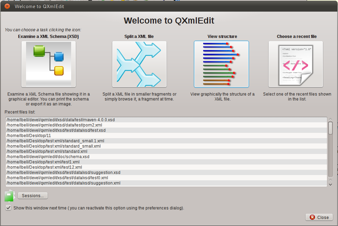Image resolution: width=338 pixels, height=226 pixels.
Task: Click the recent files list scrollbar handle
Action: click(x=330, y=128)
